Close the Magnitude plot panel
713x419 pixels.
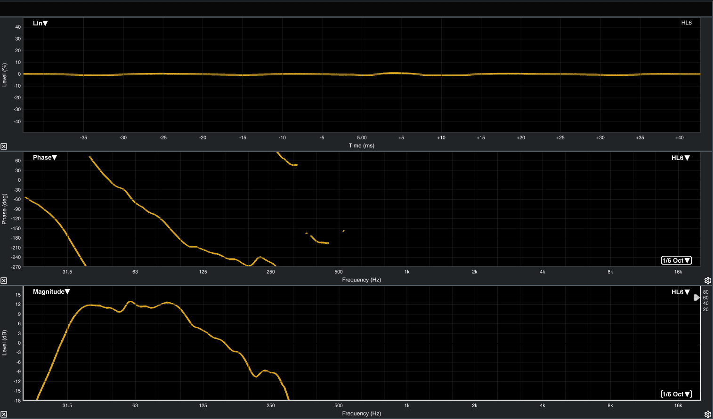click(4, 414)
